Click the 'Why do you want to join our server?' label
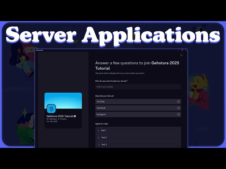The image size is (226, 169). tap(111, 81)
